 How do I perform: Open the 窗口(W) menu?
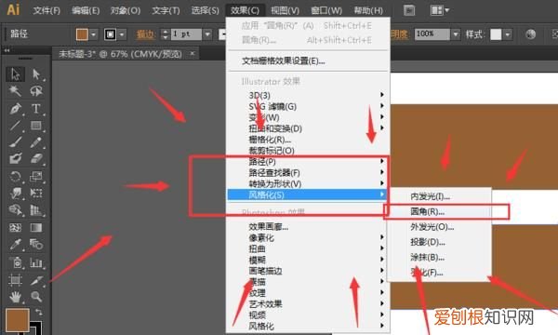click(326, 10)
